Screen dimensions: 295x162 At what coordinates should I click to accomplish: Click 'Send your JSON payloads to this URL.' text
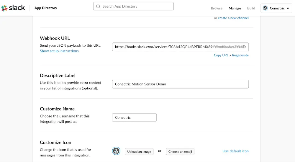pyautogui.click(x=71, y=45)
